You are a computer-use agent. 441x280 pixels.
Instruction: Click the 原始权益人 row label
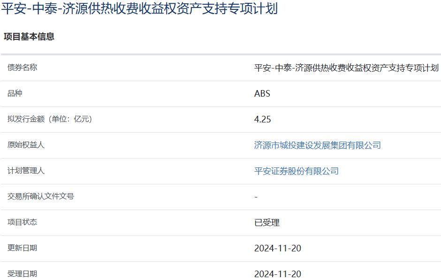[x=26, y=145]
